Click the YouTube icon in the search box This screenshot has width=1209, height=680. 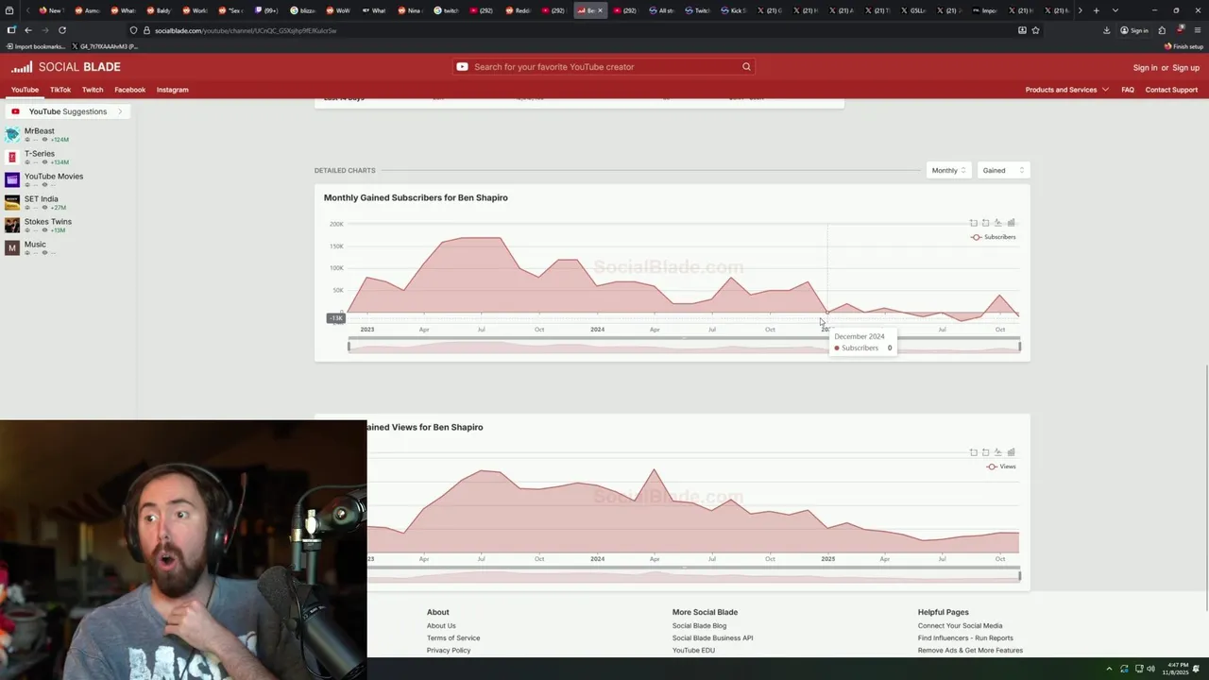point(462,67)
